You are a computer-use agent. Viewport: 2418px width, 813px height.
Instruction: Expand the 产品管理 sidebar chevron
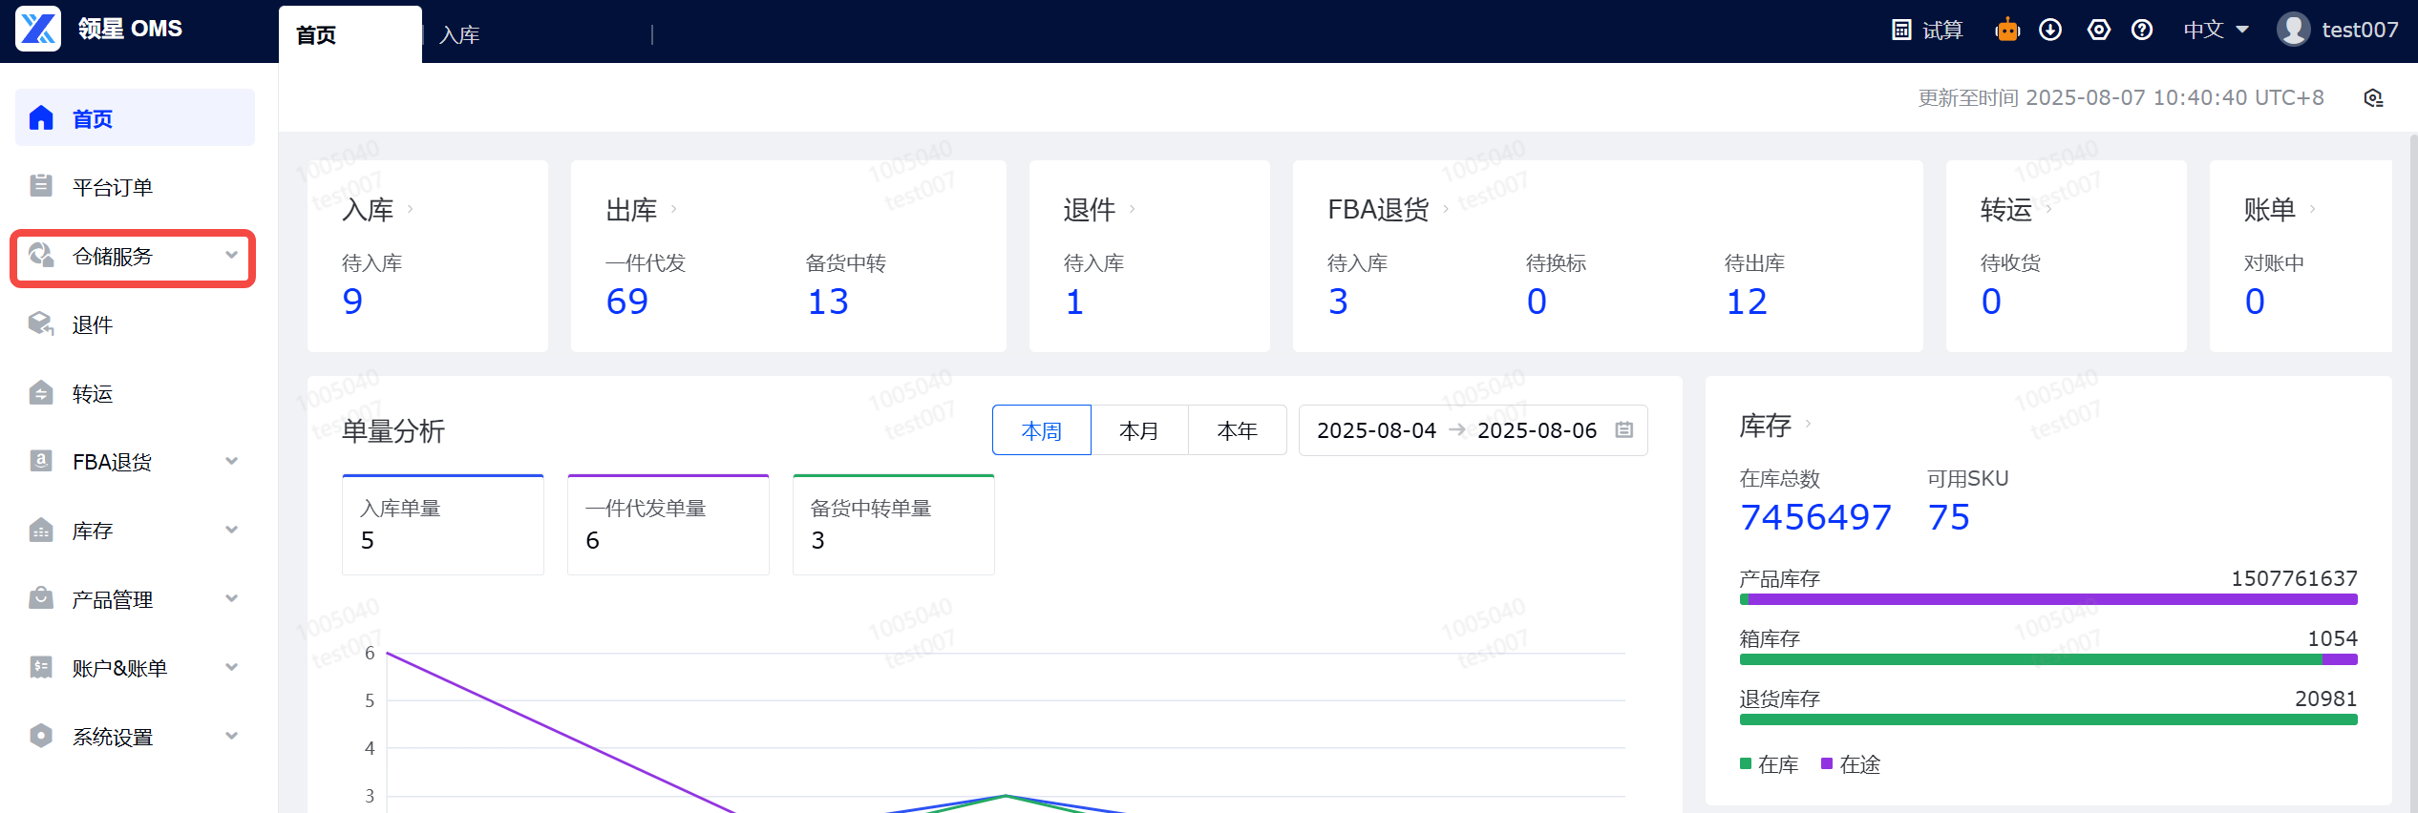tap(231, 598)
